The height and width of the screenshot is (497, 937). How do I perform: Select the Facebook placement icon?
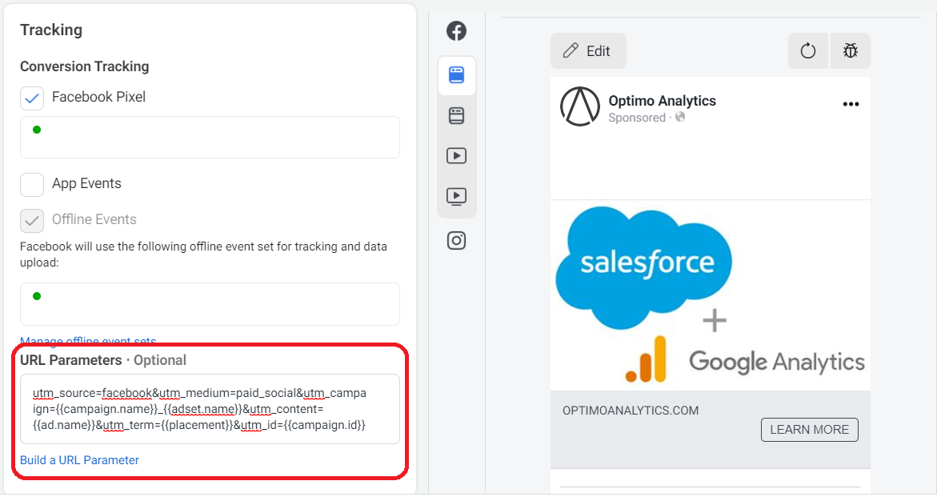[x=457, y=31]
